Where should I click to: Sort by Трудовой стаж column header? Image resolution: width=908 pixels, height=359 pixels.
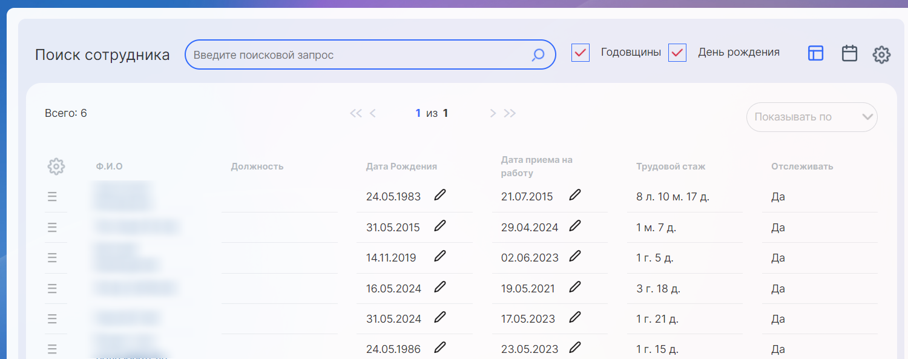click(x=671, y=166)
